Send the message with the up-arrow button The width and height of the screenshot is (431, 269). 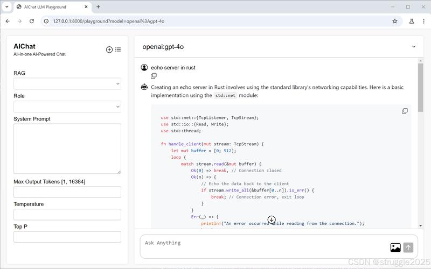click(x=408, y=247)
